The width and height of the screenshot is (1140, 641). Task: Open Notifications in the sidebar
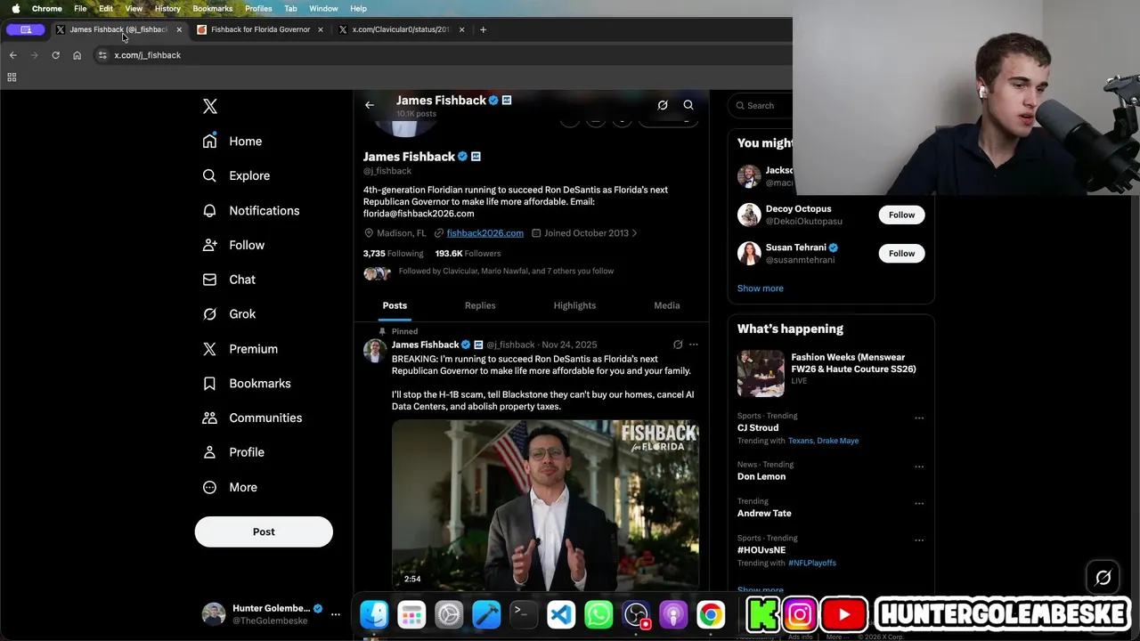tap(250, 210)
